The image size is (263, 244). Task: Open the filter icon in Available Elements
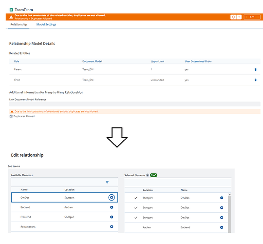tap(107, 182)
